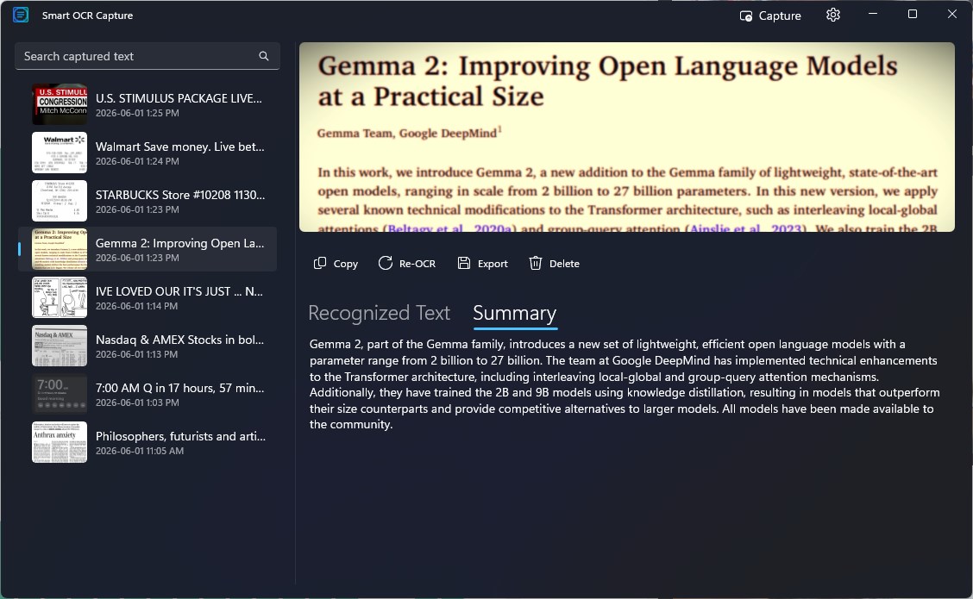Click 'Philosophers, futurists and arti...' title
973x599 pixels.
pyautogui.click(x=180, y=437)
